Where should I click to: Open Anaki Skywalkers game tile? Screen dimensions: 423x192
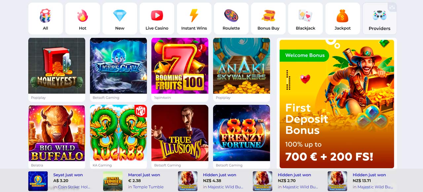tap(242, 66)
